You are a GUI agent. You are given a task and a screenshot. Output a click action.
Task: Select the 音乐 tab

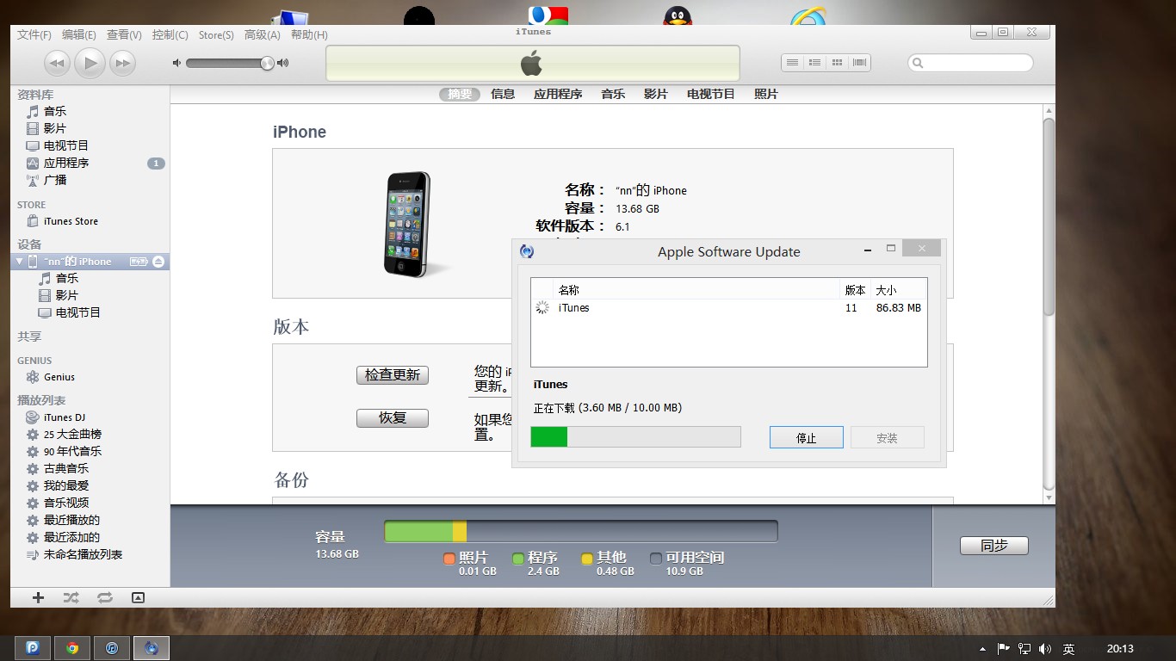pyautogui.click(x=613, y=94)
